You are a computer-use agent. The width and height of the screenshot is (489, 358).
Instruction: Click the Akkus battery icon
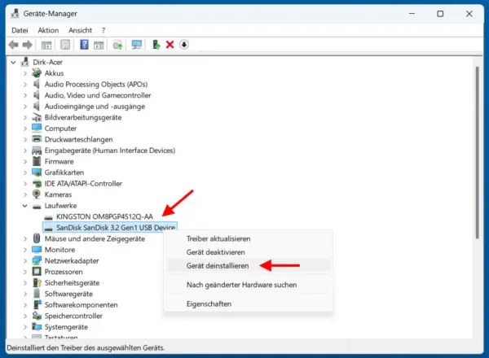[x=37, y=73]
